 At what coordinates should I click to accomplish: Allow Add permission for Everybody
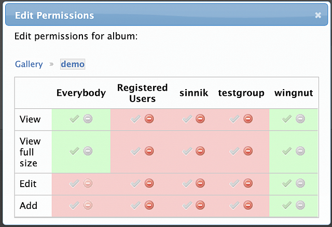74,205
